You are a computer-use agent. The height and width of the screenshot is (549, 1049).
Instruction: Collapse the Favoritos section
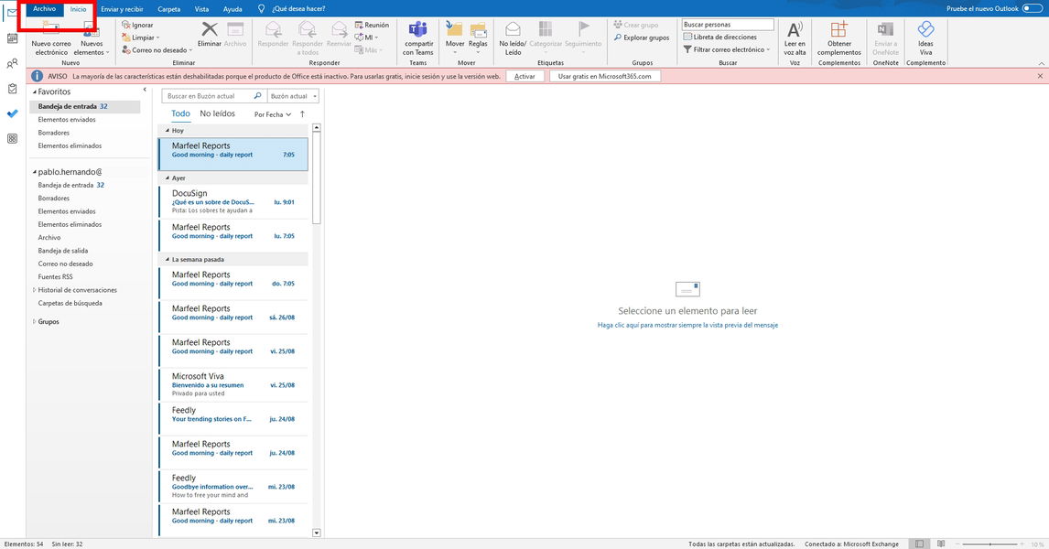(x=35, y=91)
